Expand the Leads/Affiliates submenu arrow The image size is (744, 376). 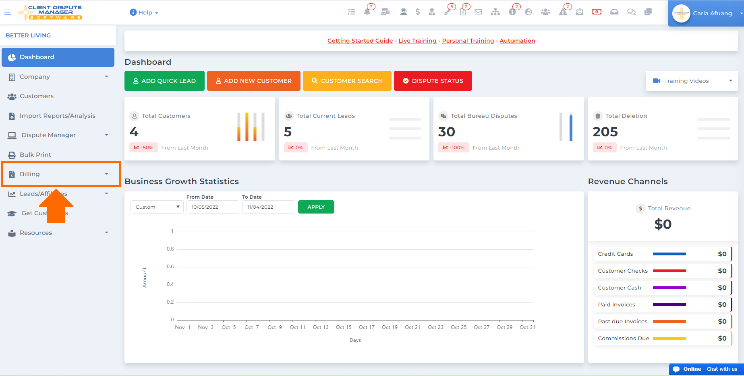pyautogui.click(x=106, y=193)
